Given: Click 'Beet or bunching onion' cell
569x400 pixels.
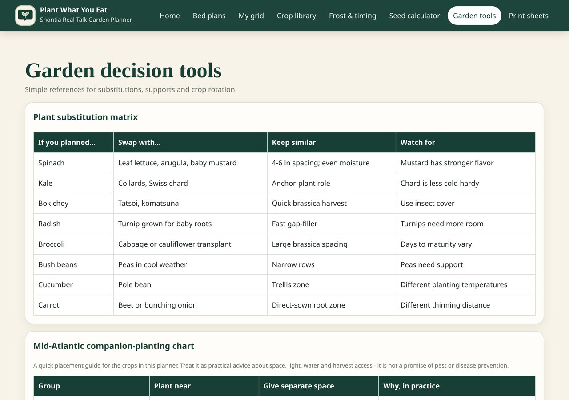Looking at the screenshot, I should 190,305.
